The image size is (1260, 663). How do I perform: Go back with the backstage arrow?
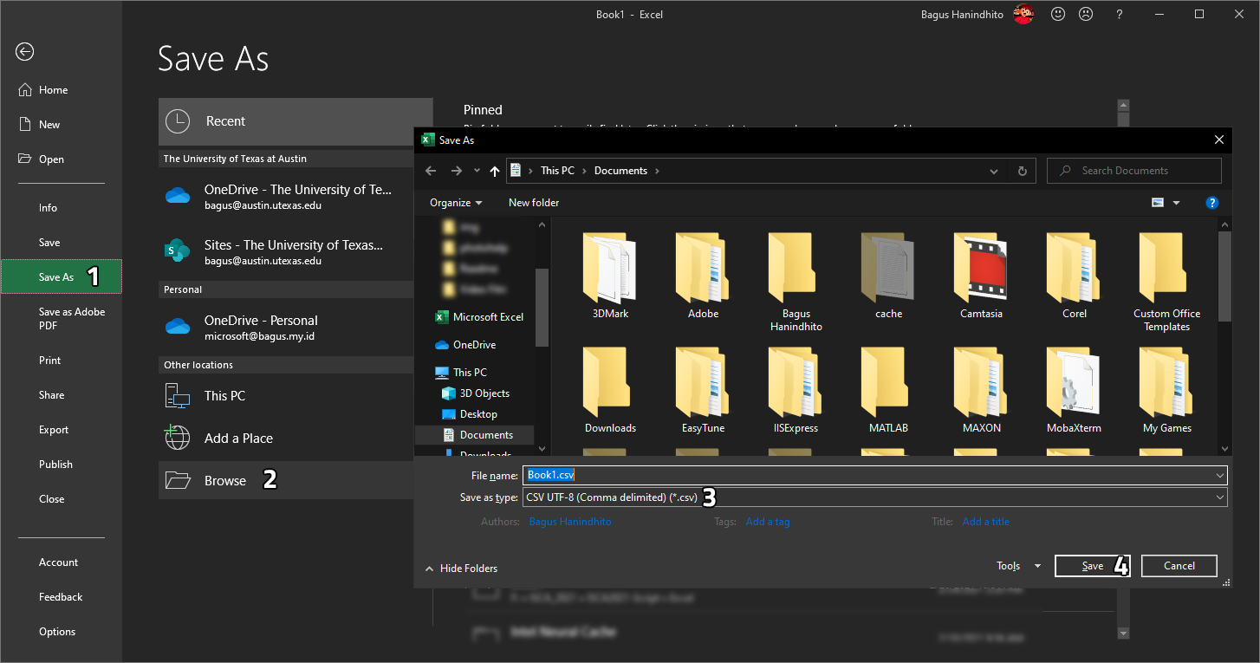point(24,52)
